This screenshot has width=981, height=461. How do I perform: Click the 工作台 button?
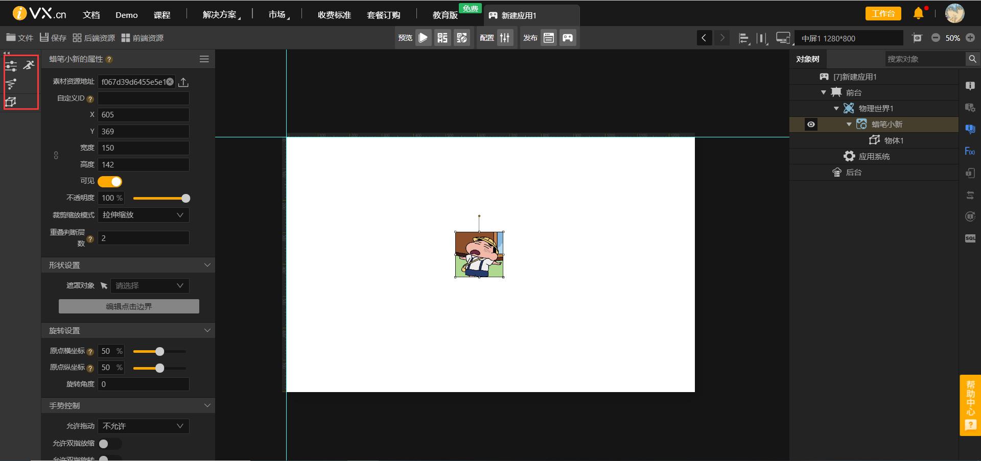point(883,13)
